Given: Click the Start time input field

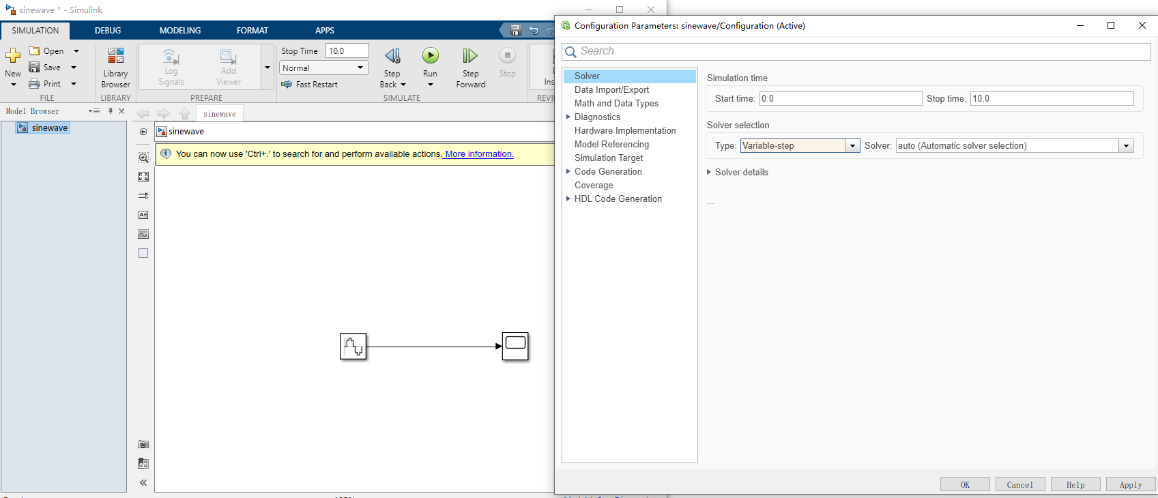Looking at the screenshot, I should point(841,99).
